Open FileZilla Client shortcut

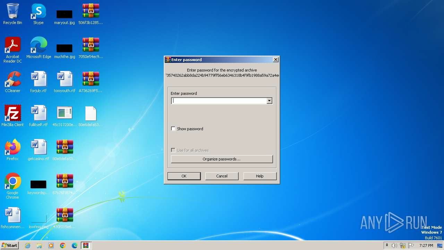tap(12, 116)
